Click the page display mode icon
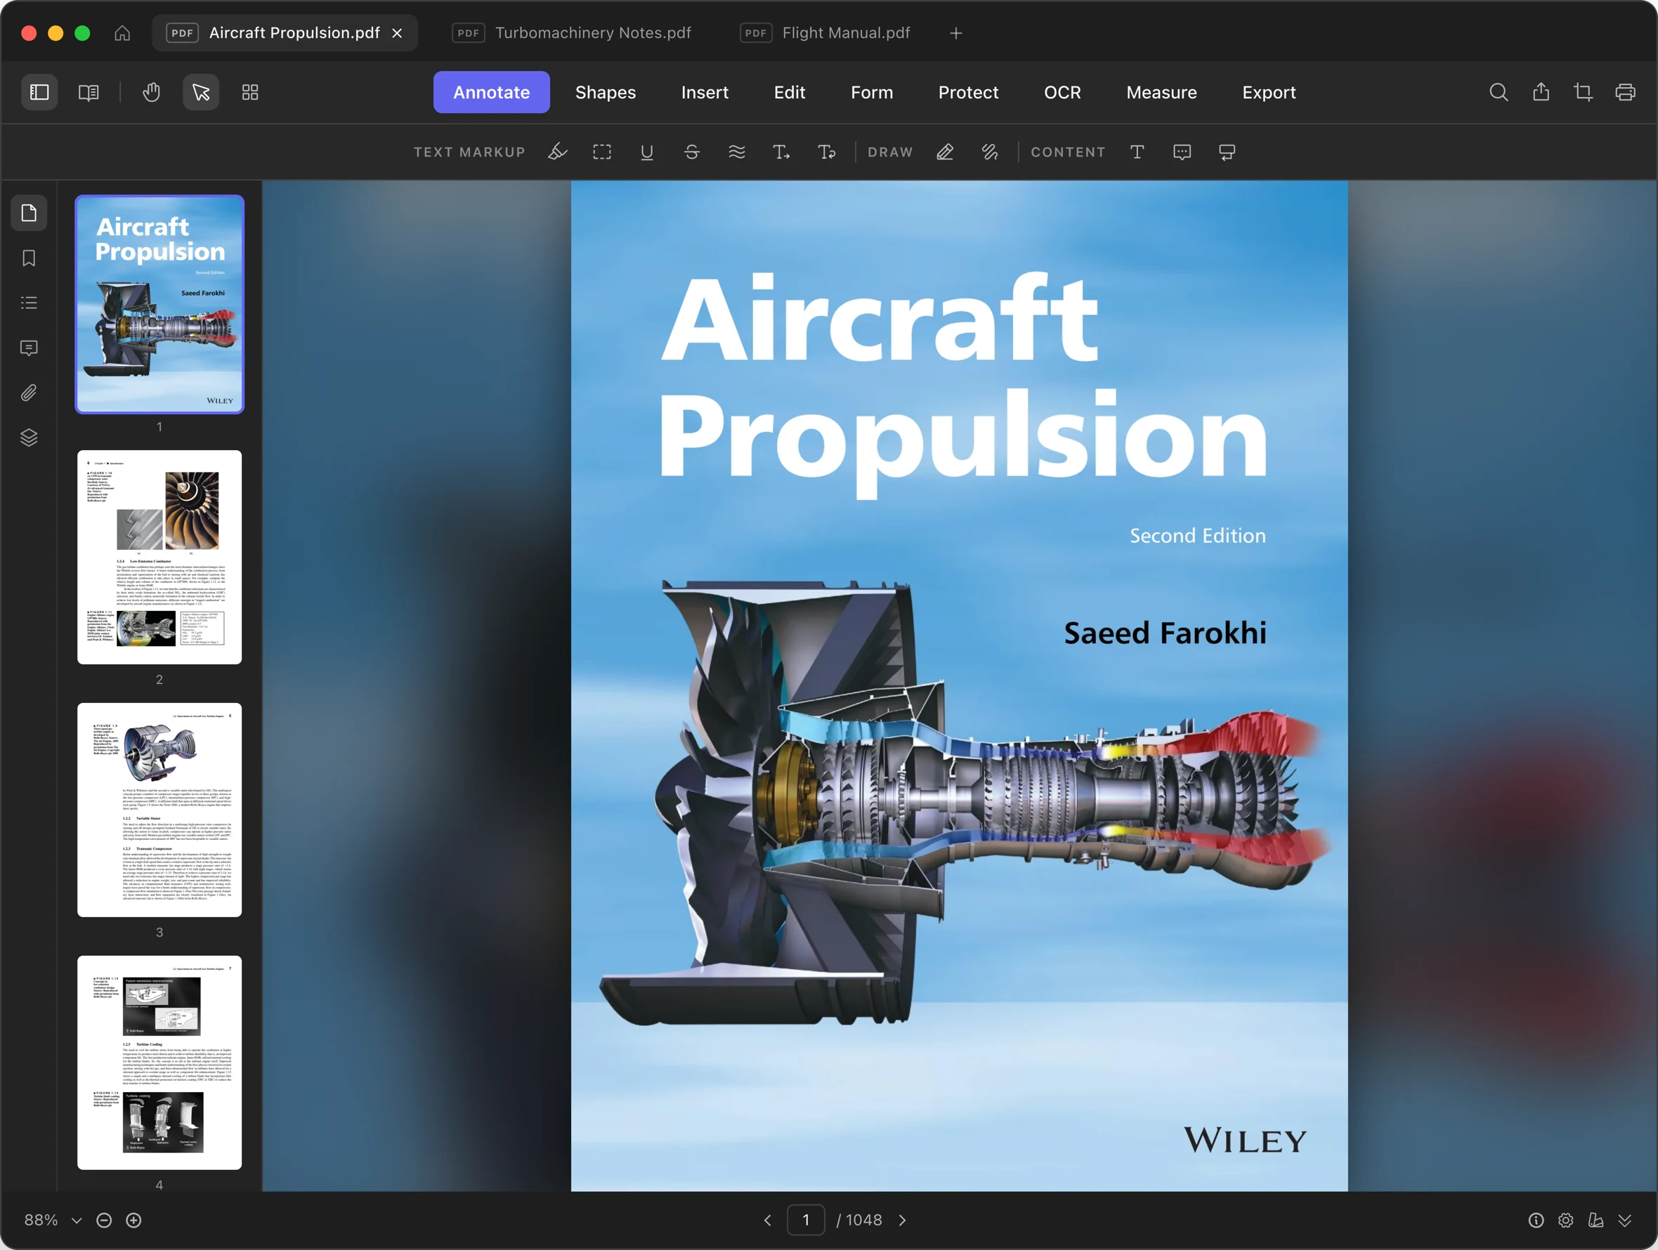This screenshot has width=1658, height=1250. [1595, 1220]
